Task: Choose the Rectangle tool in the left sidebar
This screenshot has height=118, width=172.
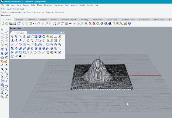Action: click(x=6, y=42)
